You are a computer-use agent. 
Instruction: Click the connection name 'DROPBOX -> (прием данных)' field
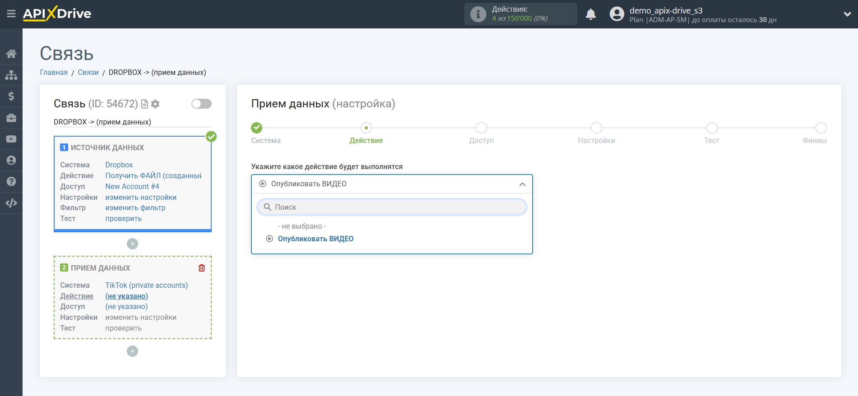click(132, 122)
